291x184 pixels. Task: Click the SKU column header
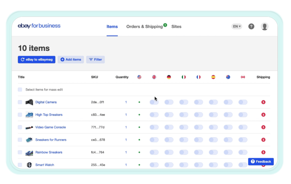pyautogui.click(x=94, y=77)
